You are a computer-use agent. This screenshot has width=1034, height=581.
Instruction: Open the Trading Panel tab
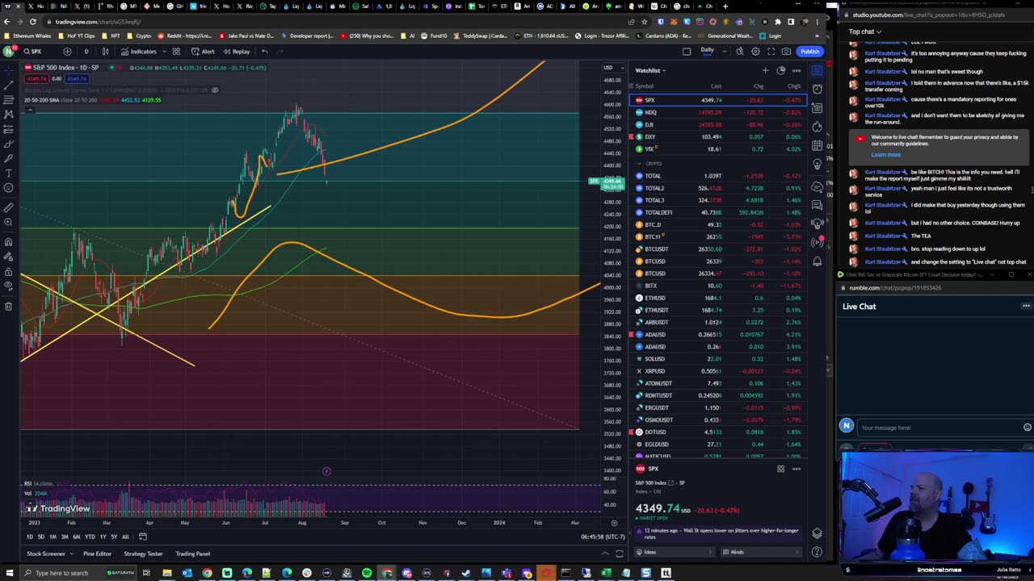click(193, 554)
